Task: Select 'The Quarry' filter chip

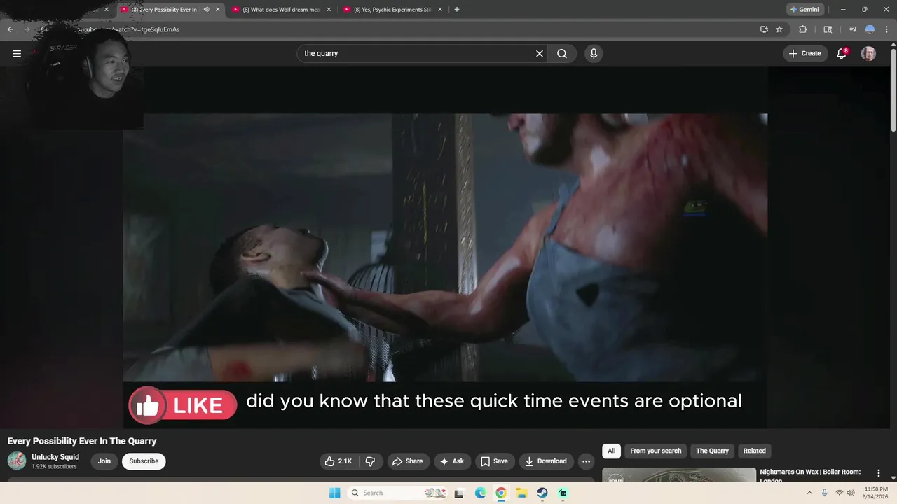Action: pos(712,451)
